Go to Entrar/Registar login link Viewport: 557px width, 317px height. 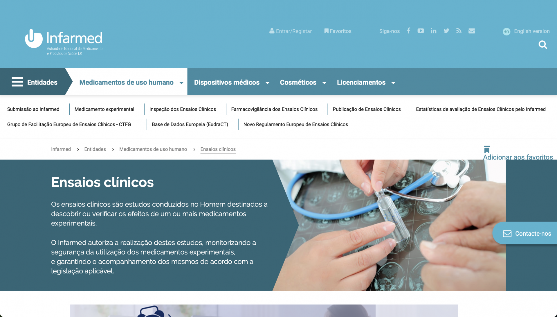pyautogui.click(x=291, y=31)
